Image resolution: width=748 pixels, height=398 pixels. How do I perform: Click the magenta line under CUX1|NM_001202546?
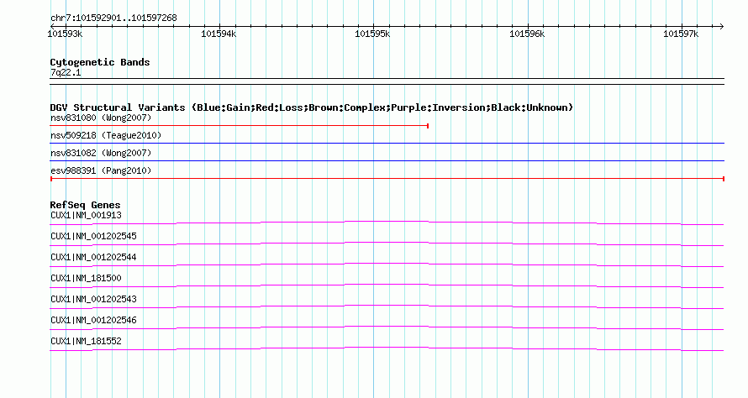(x=387, y=327)
